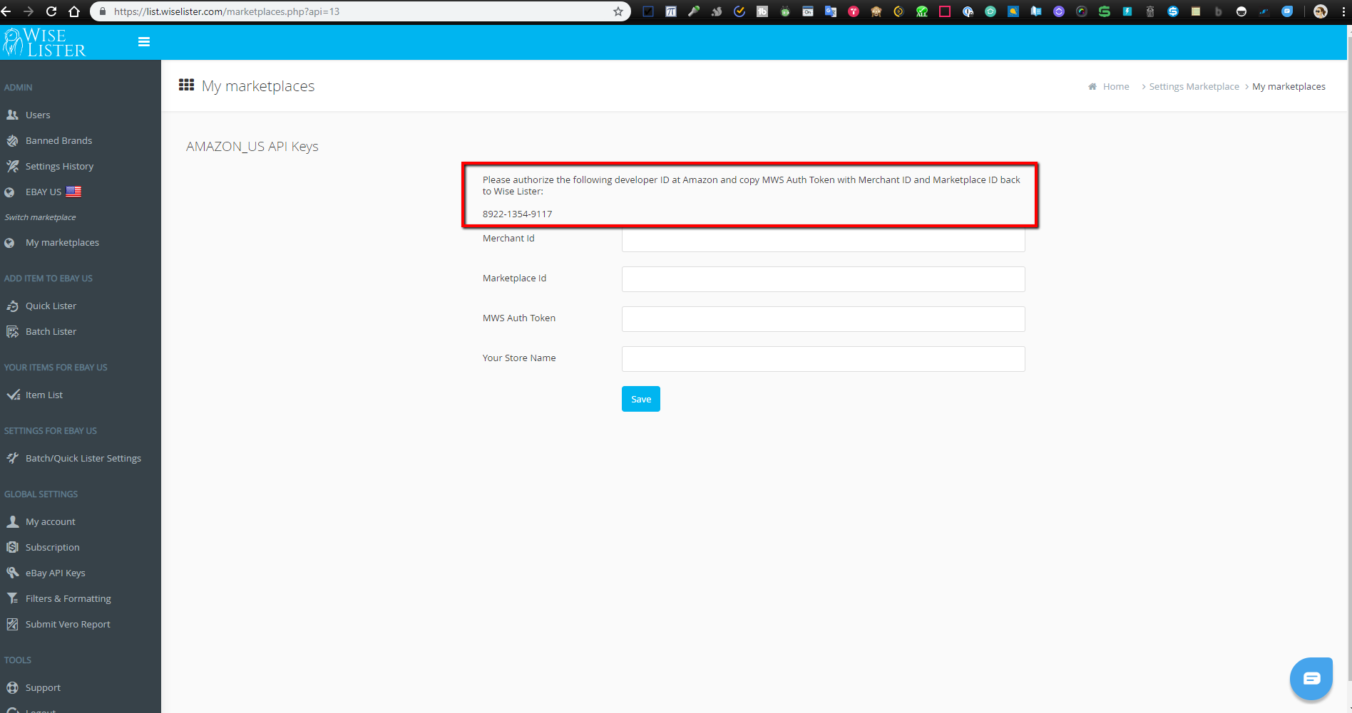Viewport: 1352px width, 713px height.
Task: Focus the Merchant Id input field
Action: tap(823, 239)
